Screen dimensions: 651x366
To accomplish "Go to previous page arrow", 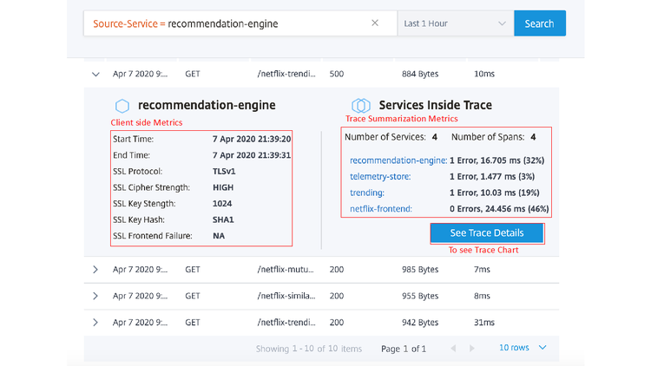I will click(453, 348).
